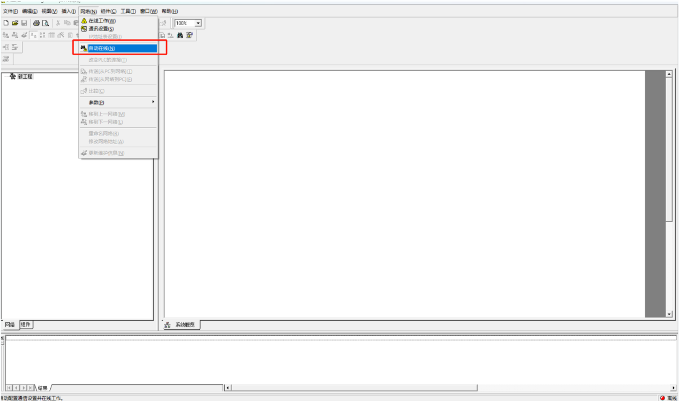Image resolution: width=679 pixels, height=401 pixels.
Task: Open the 帮助(H) menu
Action: [x=170, y=11]
